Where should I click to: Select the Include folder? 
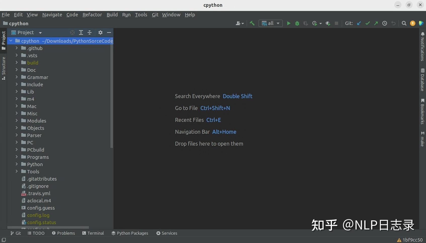35,84
